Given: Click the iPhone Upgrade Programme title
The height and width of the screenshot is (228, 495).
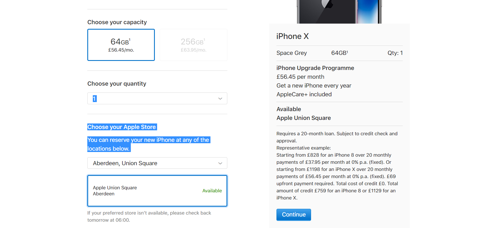Looking at the screenshot, I should coord(315,68).
